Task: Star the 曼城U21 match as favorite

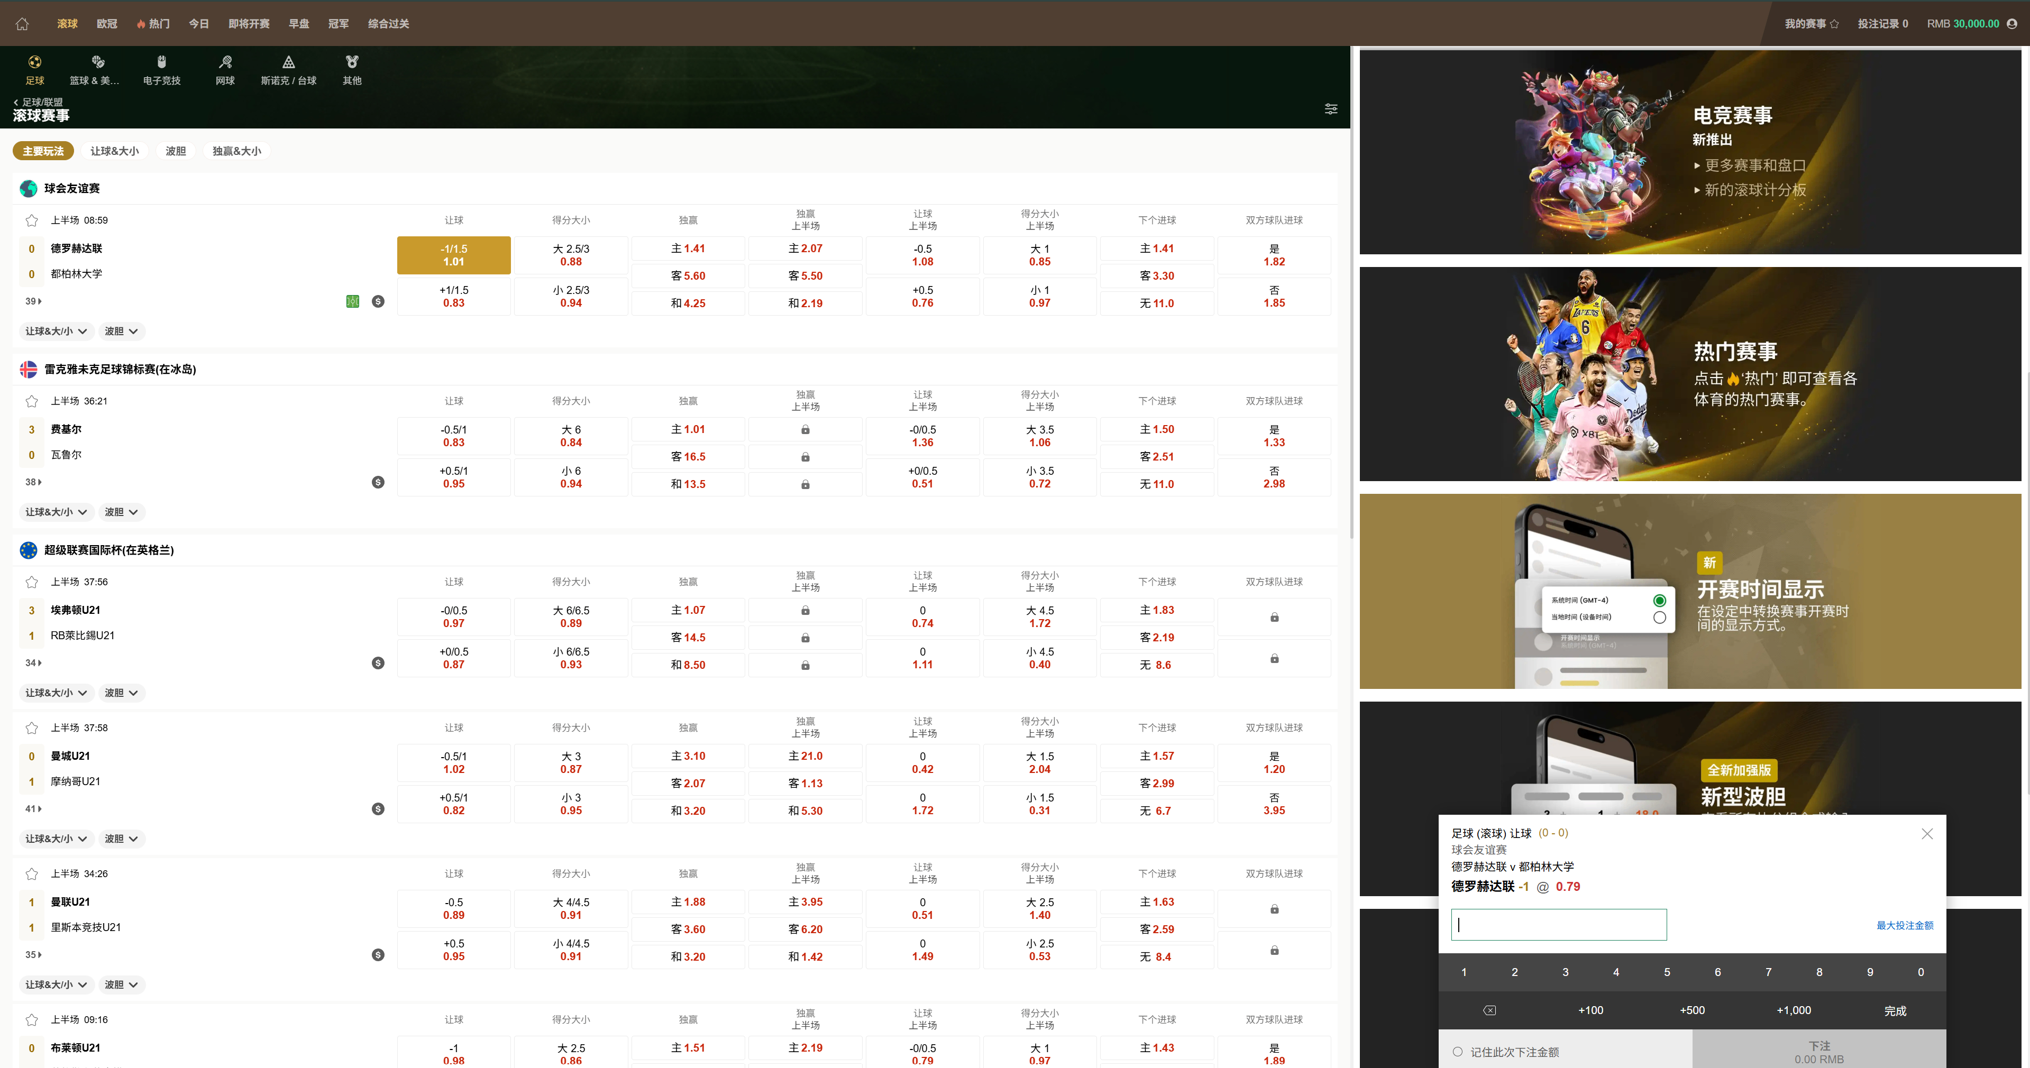Action: 32,729
